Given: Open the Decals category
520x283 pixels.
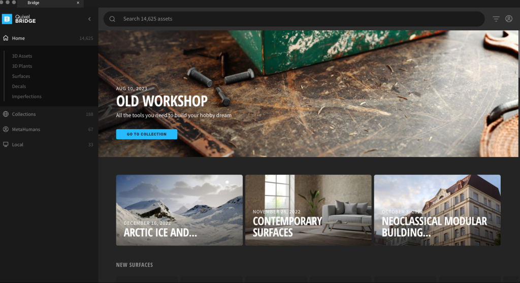Looking at the screenshot, I should [19, 86].
